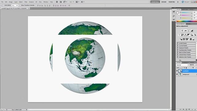Open the Image menu
This screenshot has height=111, width=197.
10,2
